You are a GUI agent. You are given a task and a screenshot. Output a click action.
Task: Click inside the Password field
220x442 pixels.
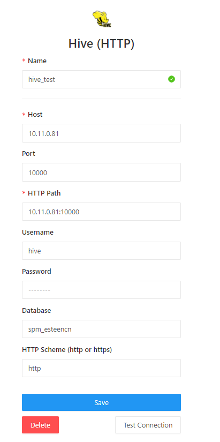pos(101,290)
